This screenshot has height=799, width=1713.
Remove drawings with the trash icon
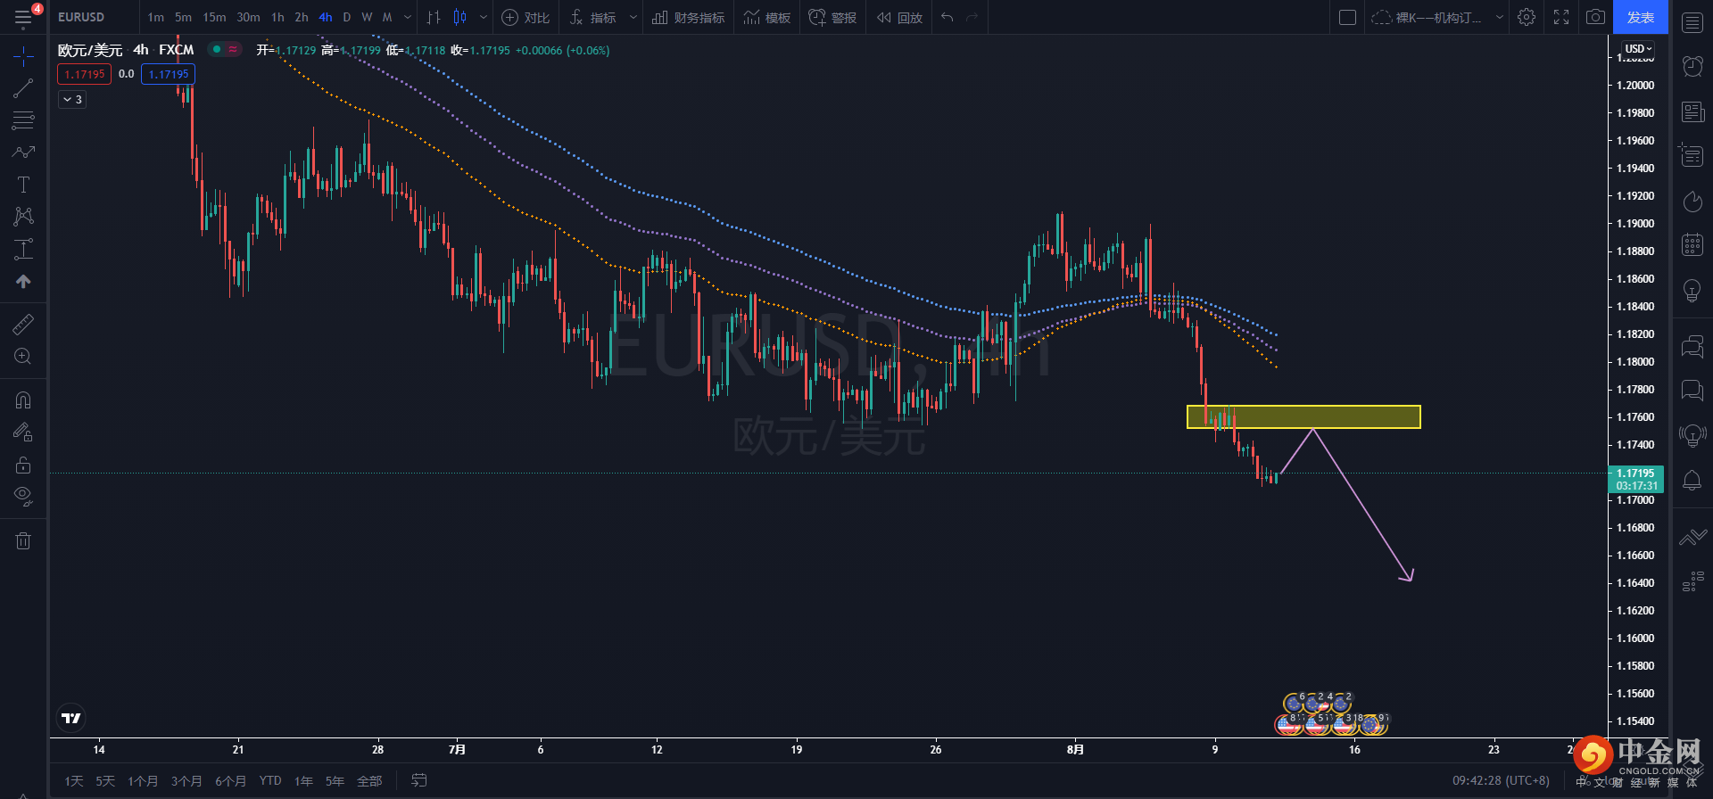[x=23, y=540]
